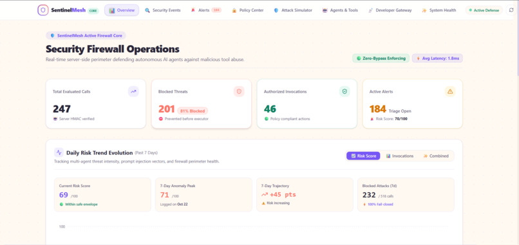Click the refresh icon in top bar
This screenshot has width=519, height=245.
pyautogui.click(x=511, y=10)
